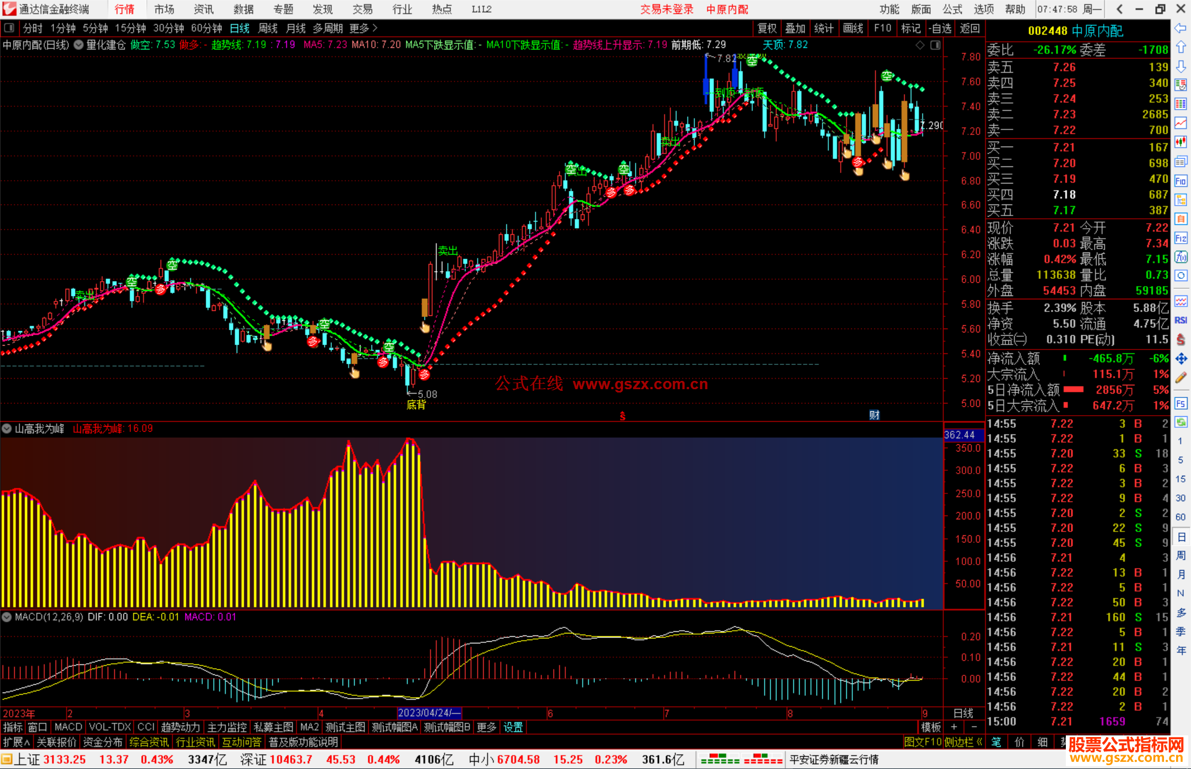This screenshot has height=769, width=1191.
Task: Toggle the 量化建仓 indicator circle button
Action: tap(79, 45)
